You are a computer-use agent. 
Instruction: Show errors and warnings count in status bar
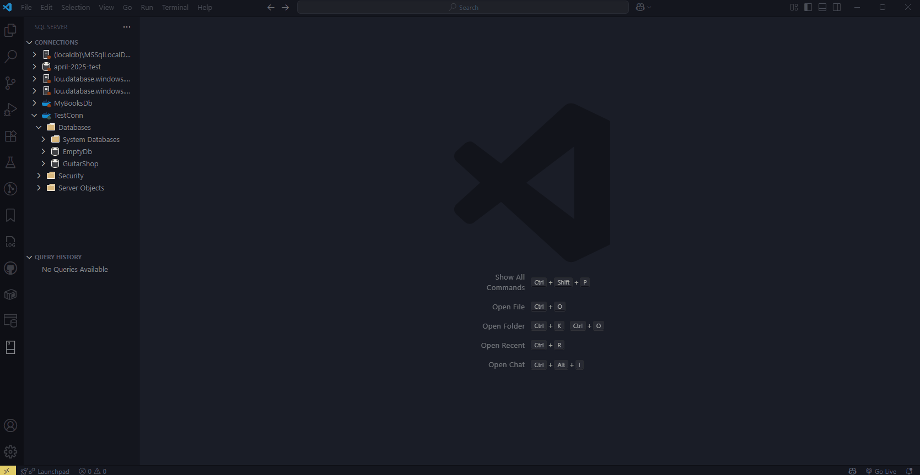tap(93, 471)
